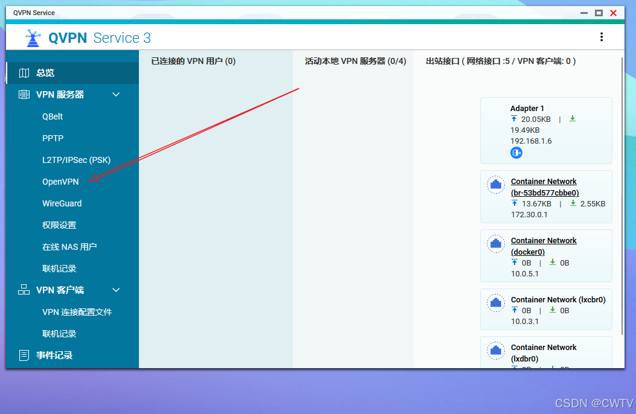Click the Container Network (lxdbr0) title
The image size is (636, 414).
tap(544, 353)
